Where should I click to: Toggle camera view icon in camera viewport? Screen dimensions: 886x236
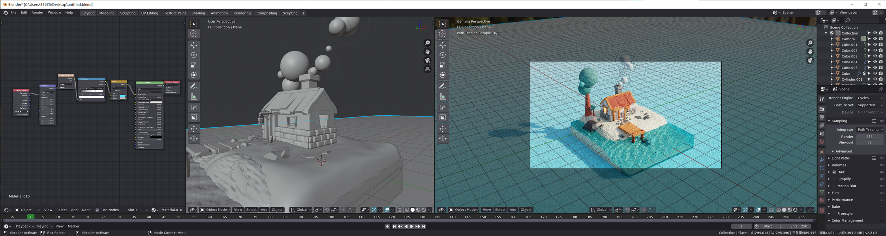(810, 61)
